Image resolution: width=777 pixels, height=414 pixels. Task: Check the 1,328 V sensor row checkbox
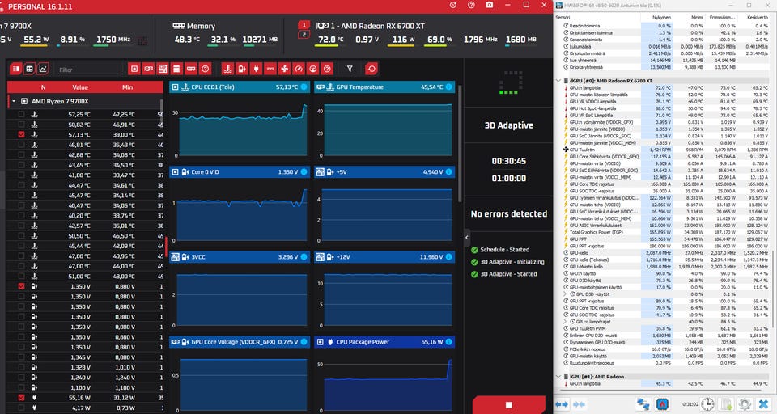point(21,367)
